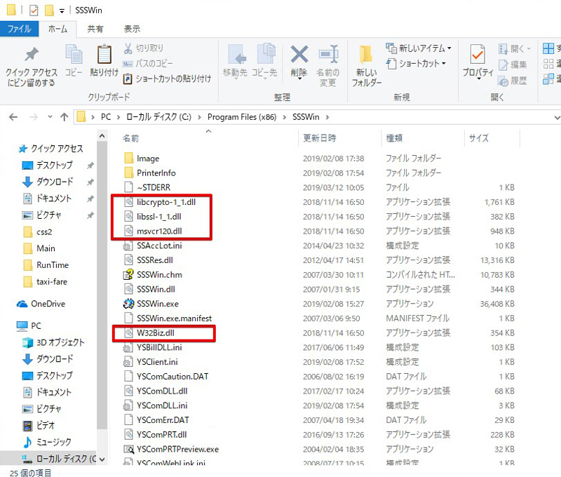This screenshot has width=561, height=477.
Task: Switch to the 共有 ribbon tab
Action: click(95, 29)
